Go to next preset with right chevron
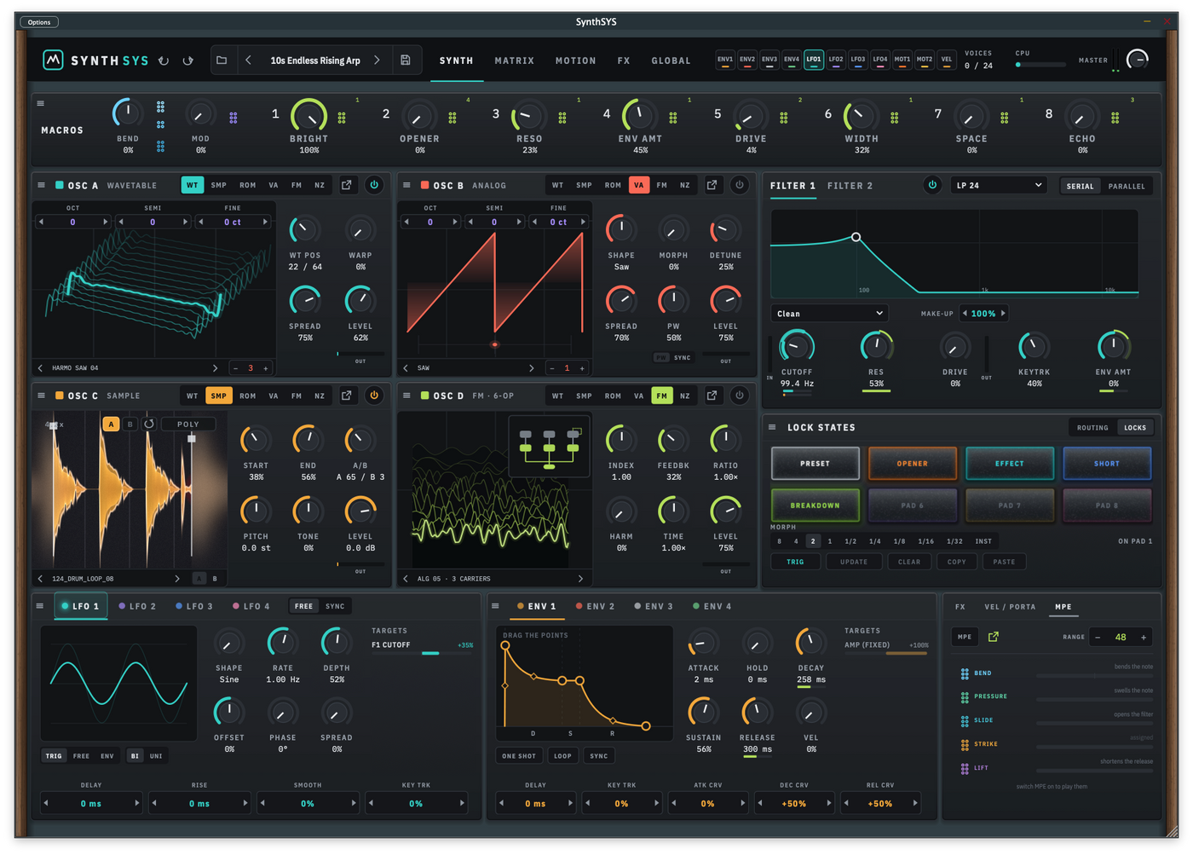 [377, 61]
